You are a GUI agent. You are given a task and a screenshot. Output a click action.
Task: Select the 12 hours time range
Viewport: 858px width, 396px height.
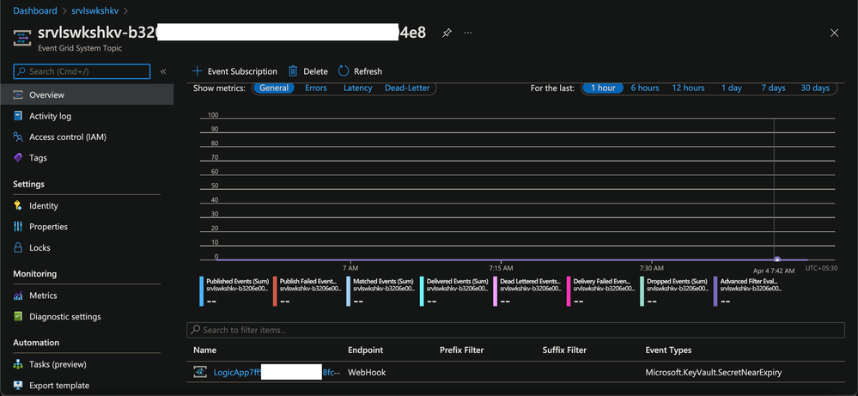coord(688,88)
